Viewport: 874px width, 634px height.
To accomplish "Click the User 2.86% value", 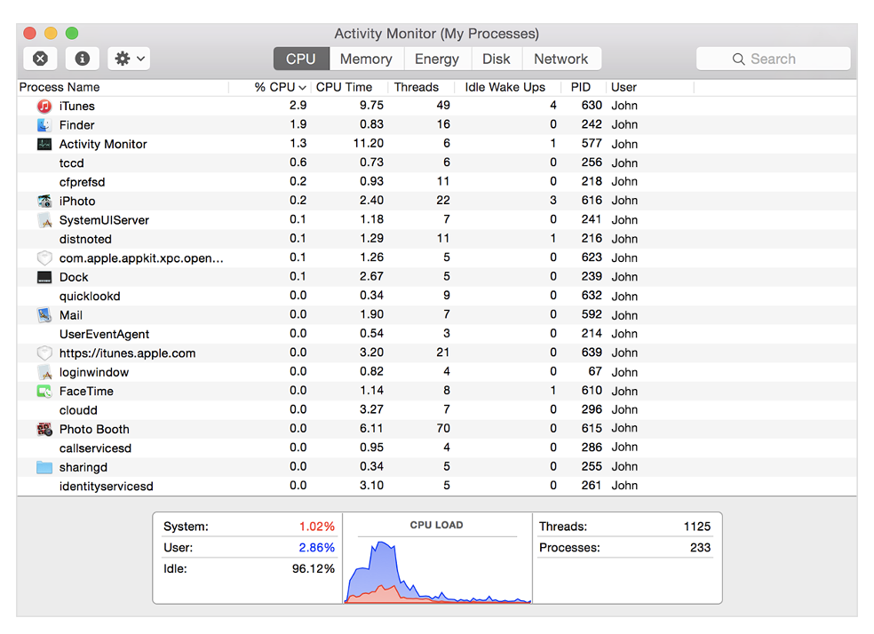I will pos(316,548).
